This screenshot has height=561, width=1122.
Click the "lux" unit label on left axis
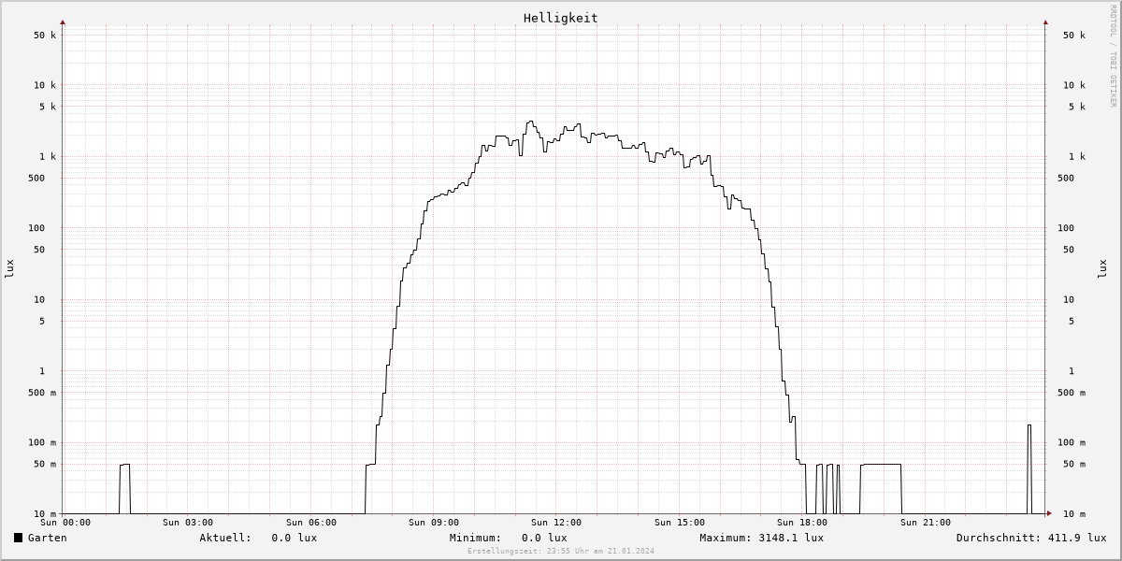[9, 268]
